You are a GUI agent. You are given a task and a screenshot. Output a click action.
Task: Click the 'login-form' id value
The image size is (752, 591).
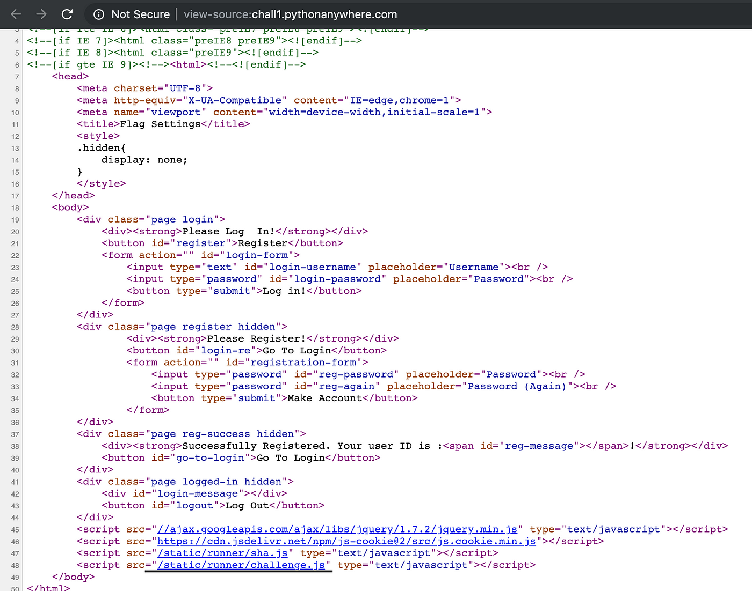[257, 255]
